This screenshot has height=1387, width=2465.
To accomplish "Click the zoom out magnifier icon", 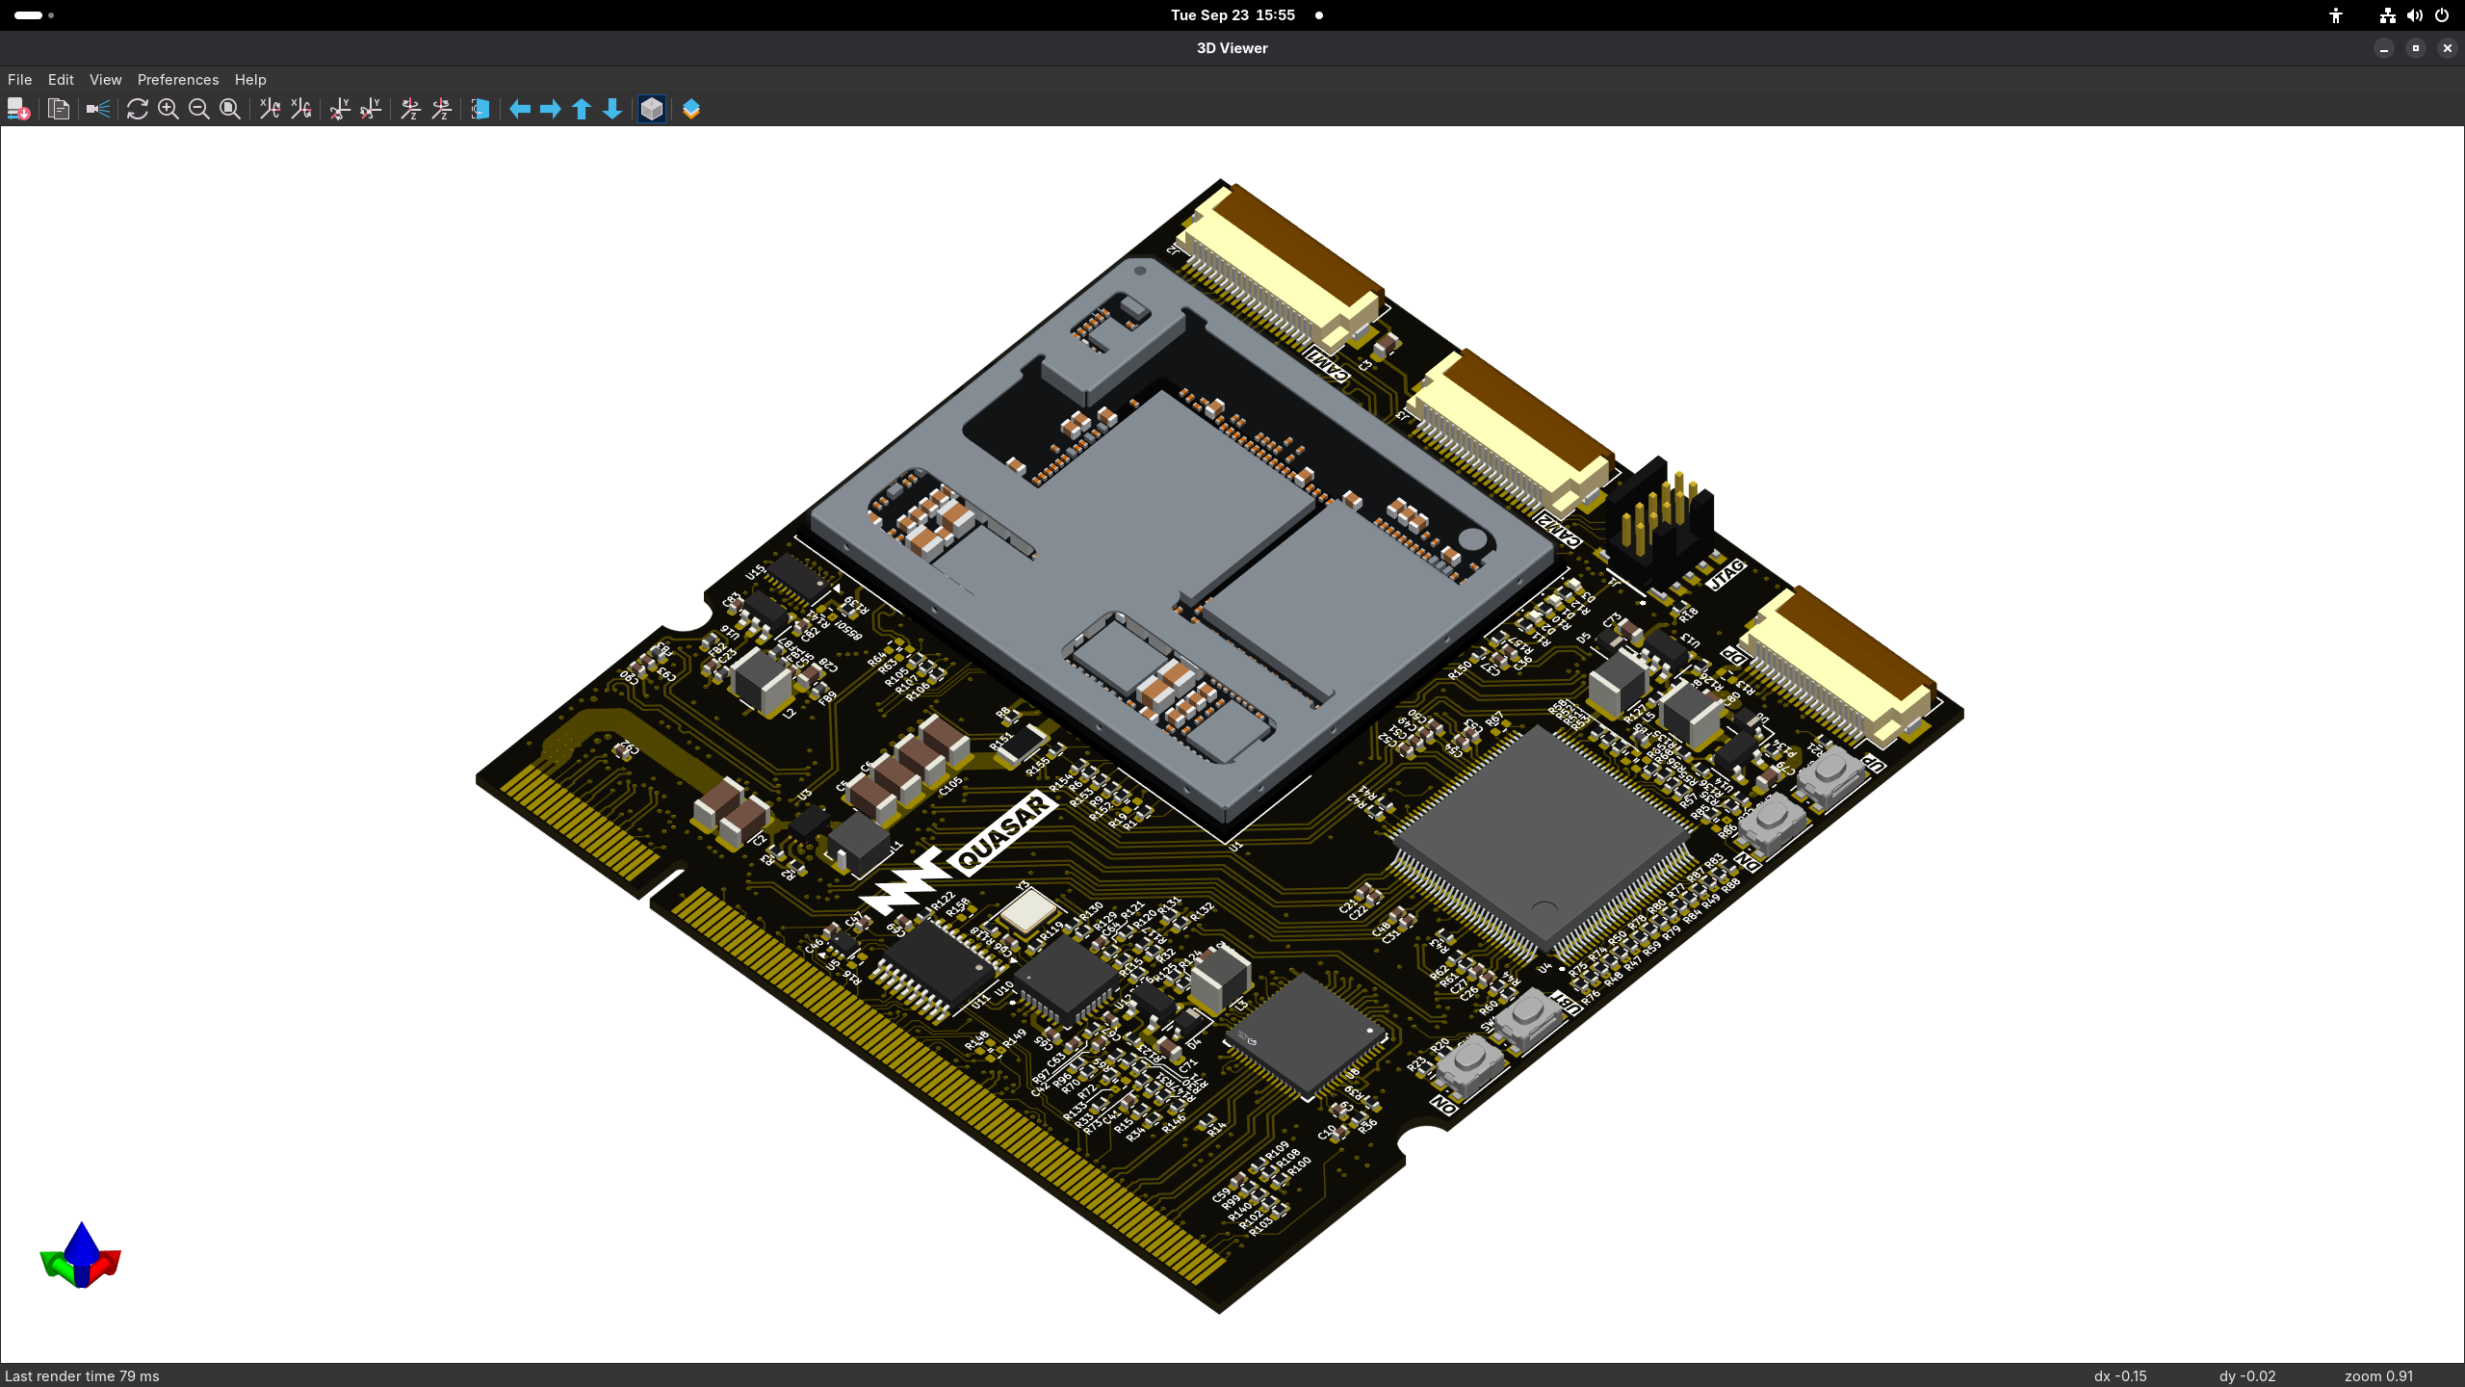I will 198,109.
